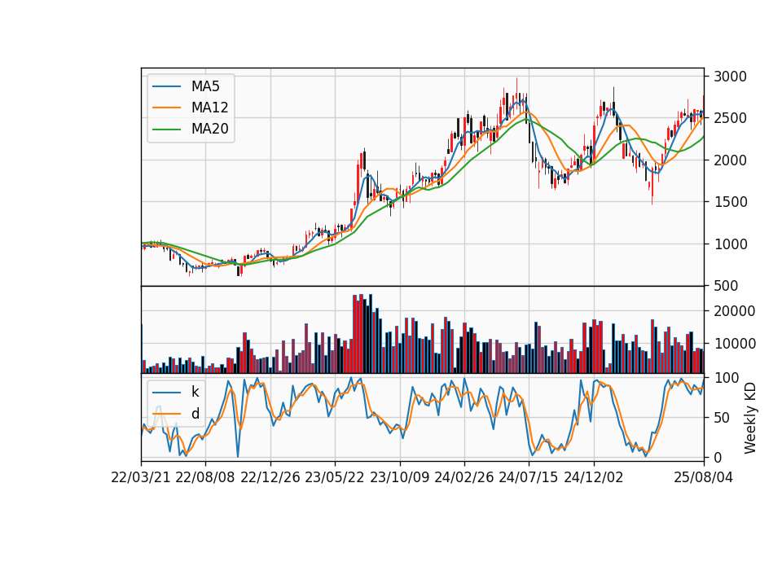
Task: Click the 10000 volume axis tick
Action: tap(735, 344)
